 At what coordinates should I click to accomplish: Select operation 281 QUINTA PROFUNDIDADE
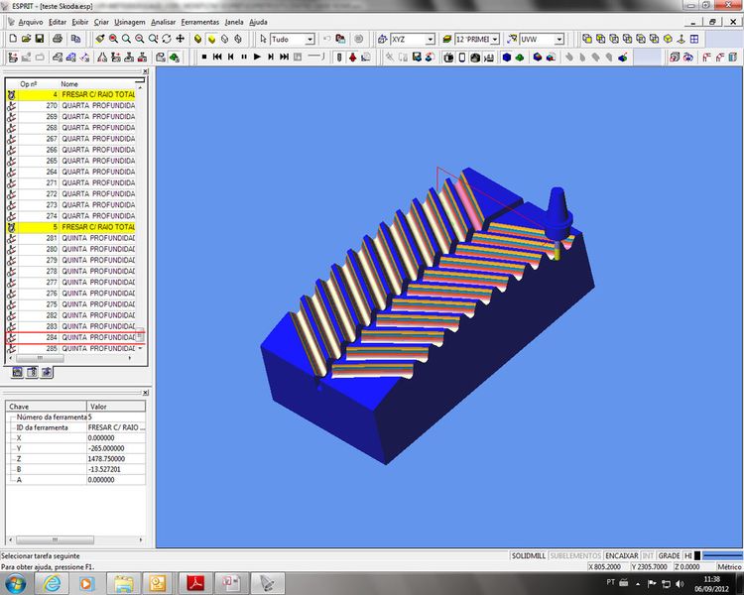coord(71,238)
